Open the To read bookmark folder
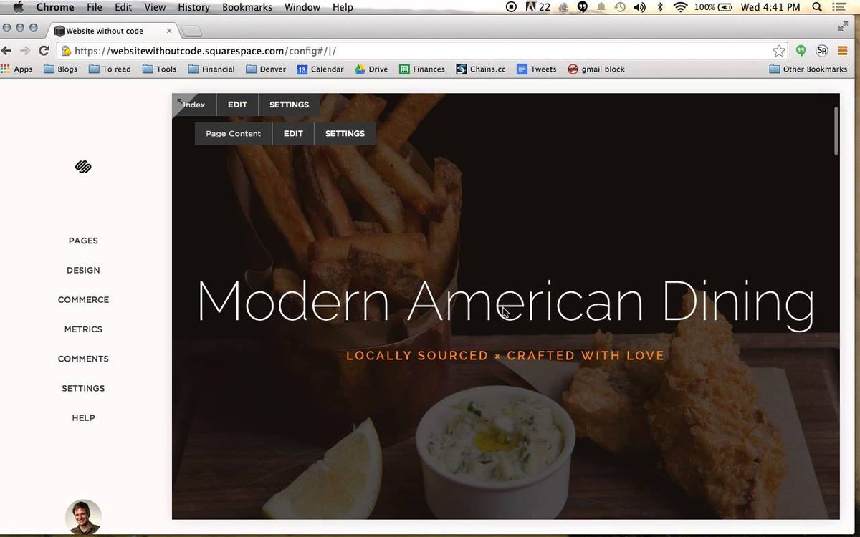Image resolution: width=860 pixels, height=537 pixels. point(110,69)
